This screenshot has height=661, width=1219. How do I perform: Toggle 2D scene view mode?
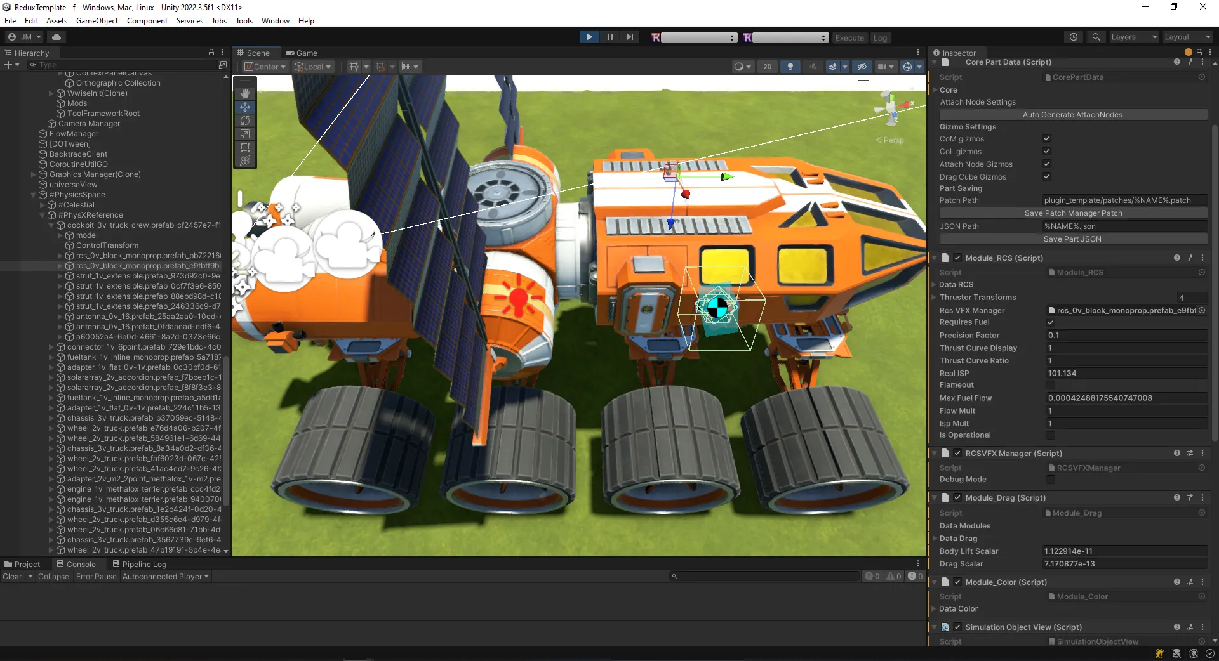click(767, 67)
